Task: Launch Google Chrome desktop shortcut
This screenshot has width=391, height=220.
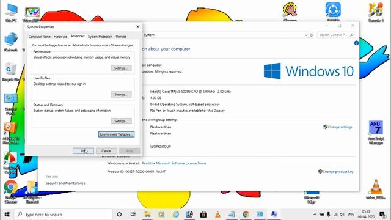Action: click(x=11, y=191)
